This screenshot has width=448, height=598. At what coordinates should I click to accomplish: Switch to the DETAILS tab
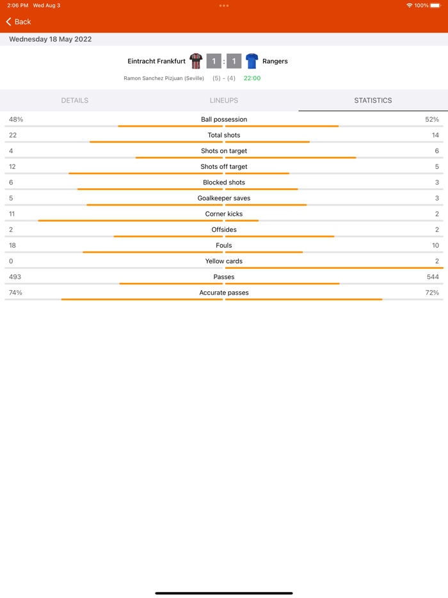(75, 101)
